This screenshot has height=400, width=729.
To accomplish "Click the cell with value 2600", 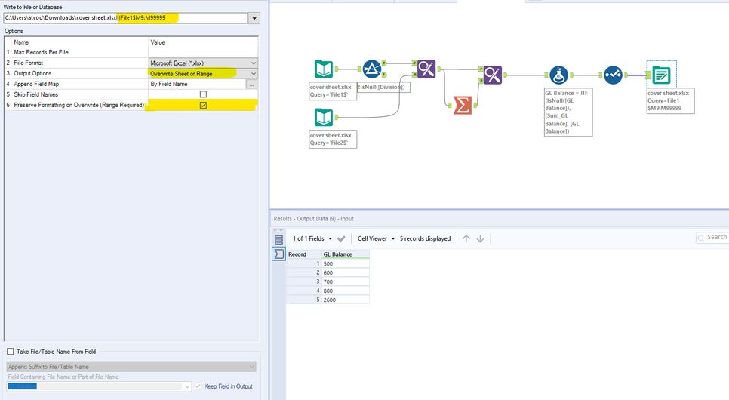I will (346, 300).
